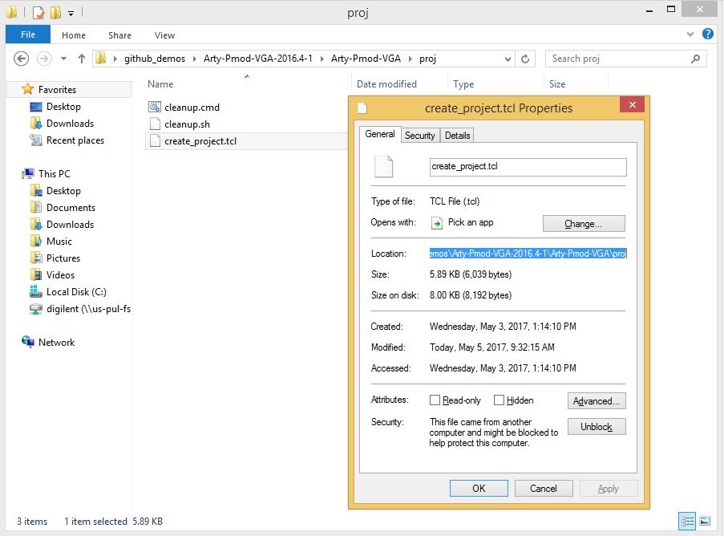Confirm with the OK button
The height and width of the screenshot is (536, 724).
click(x=479, y=489)
